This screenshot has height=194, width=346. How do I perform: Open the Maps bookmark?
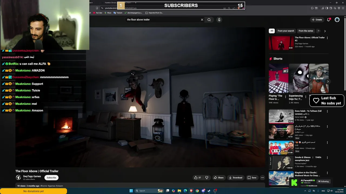(x=108, y=13)
